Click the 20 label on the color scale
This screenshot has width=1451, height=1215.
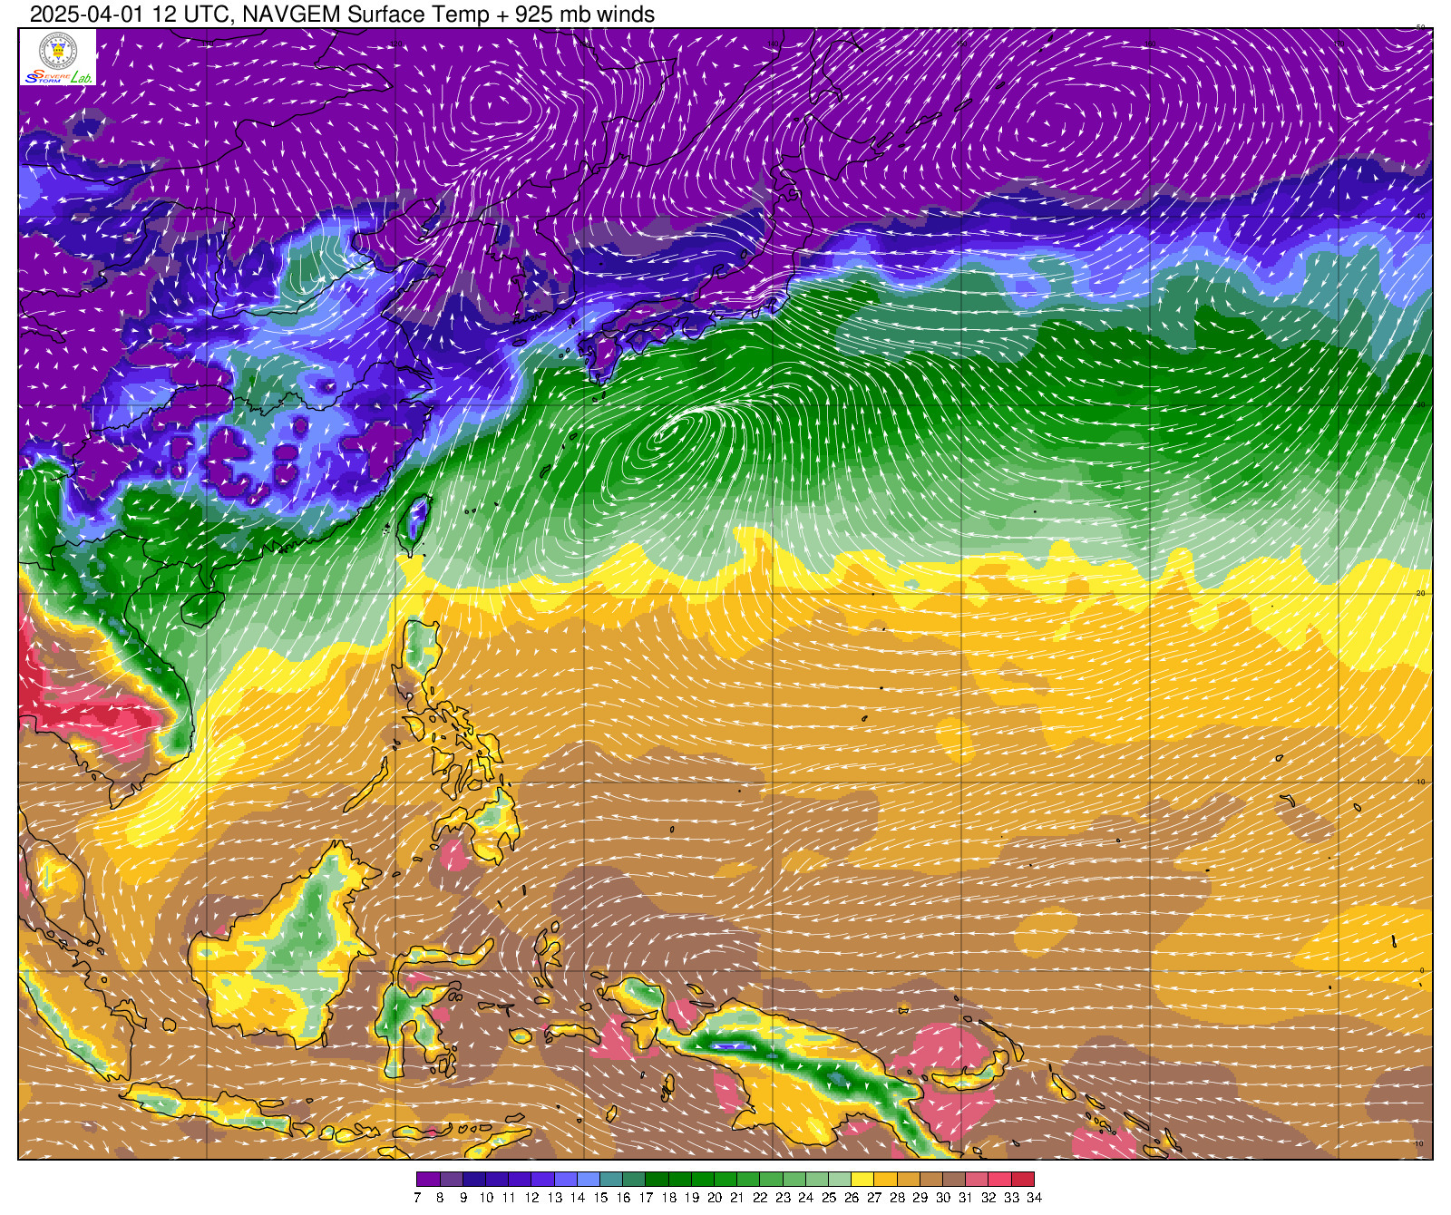click(x=714, y=1198)
